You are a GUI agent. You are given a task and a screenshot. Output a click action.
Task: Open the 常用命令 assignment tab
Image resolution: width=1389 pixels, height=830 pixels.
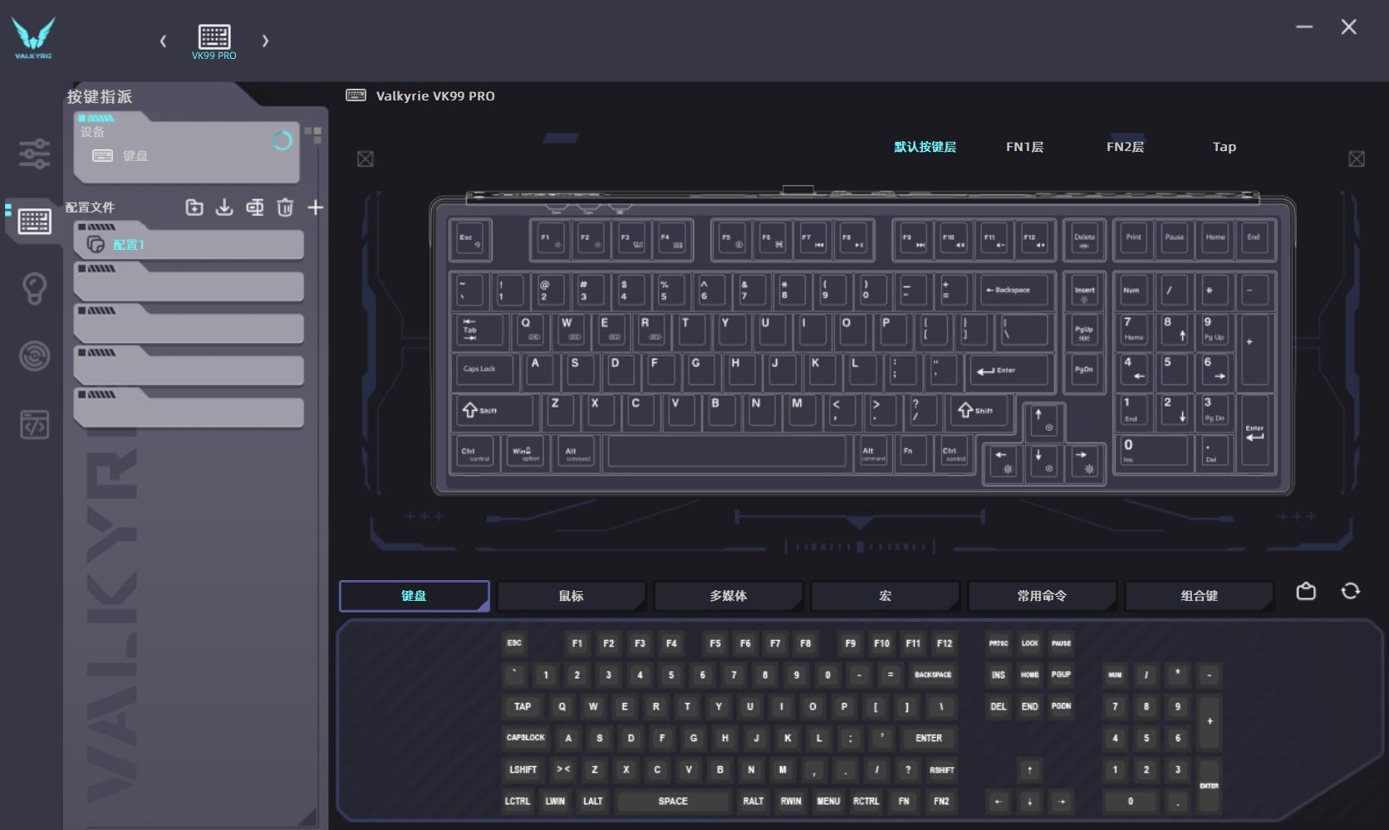click(x=1042, y=596)
